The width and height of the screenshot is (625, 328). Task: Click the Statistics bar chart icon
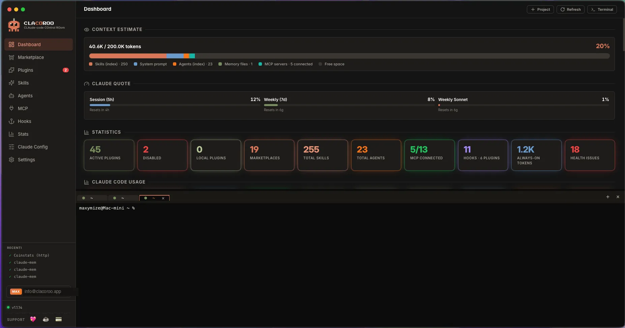point(86,132)
